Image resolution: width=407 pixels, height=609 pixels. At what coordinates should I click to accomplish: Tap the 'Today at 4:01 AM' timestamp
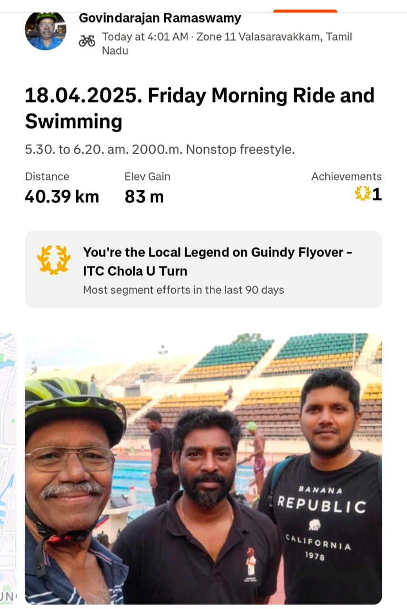(145, 37)
